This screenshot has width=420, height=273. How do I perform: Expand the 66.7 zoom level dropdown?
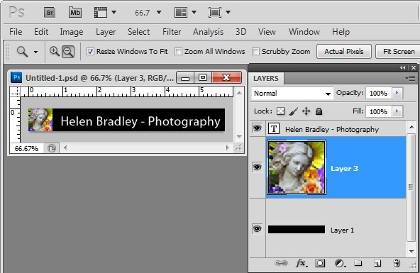click(x=159, y=12)
